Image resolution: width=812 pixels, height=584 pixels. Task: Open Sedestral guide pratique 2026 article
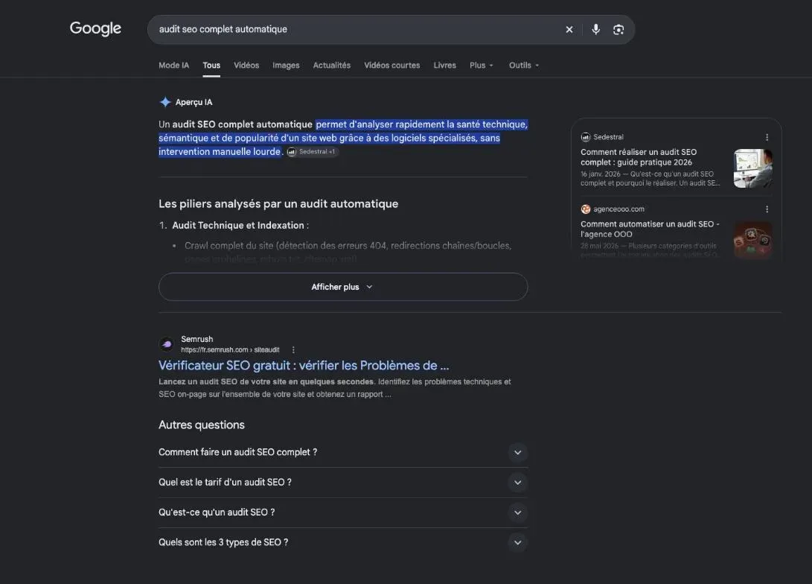(x=639, y=157)
